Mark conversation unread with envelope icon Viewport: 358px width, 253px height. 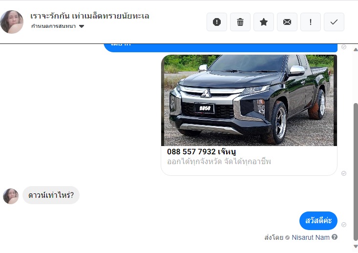tap(287, 22)
